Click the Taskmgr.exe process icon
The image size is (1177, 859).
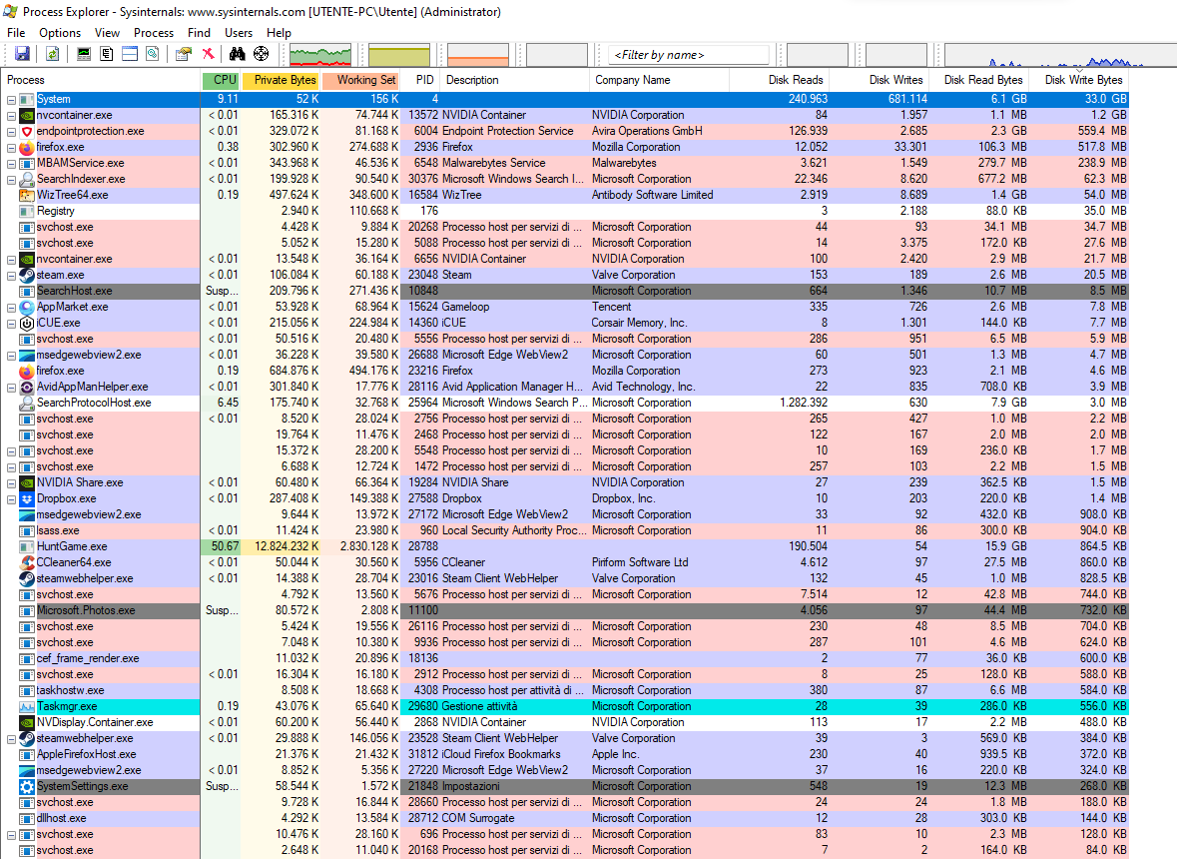click(x=27, y=706)
